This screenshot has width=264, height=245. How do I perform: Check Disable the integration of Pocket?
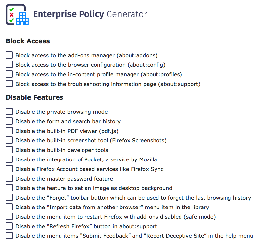pyautogui.click(x=9, y=159)
